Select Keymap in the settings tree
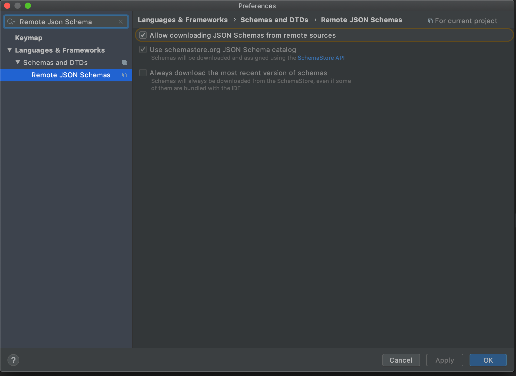The image size is (516, 376). [29, 38]
